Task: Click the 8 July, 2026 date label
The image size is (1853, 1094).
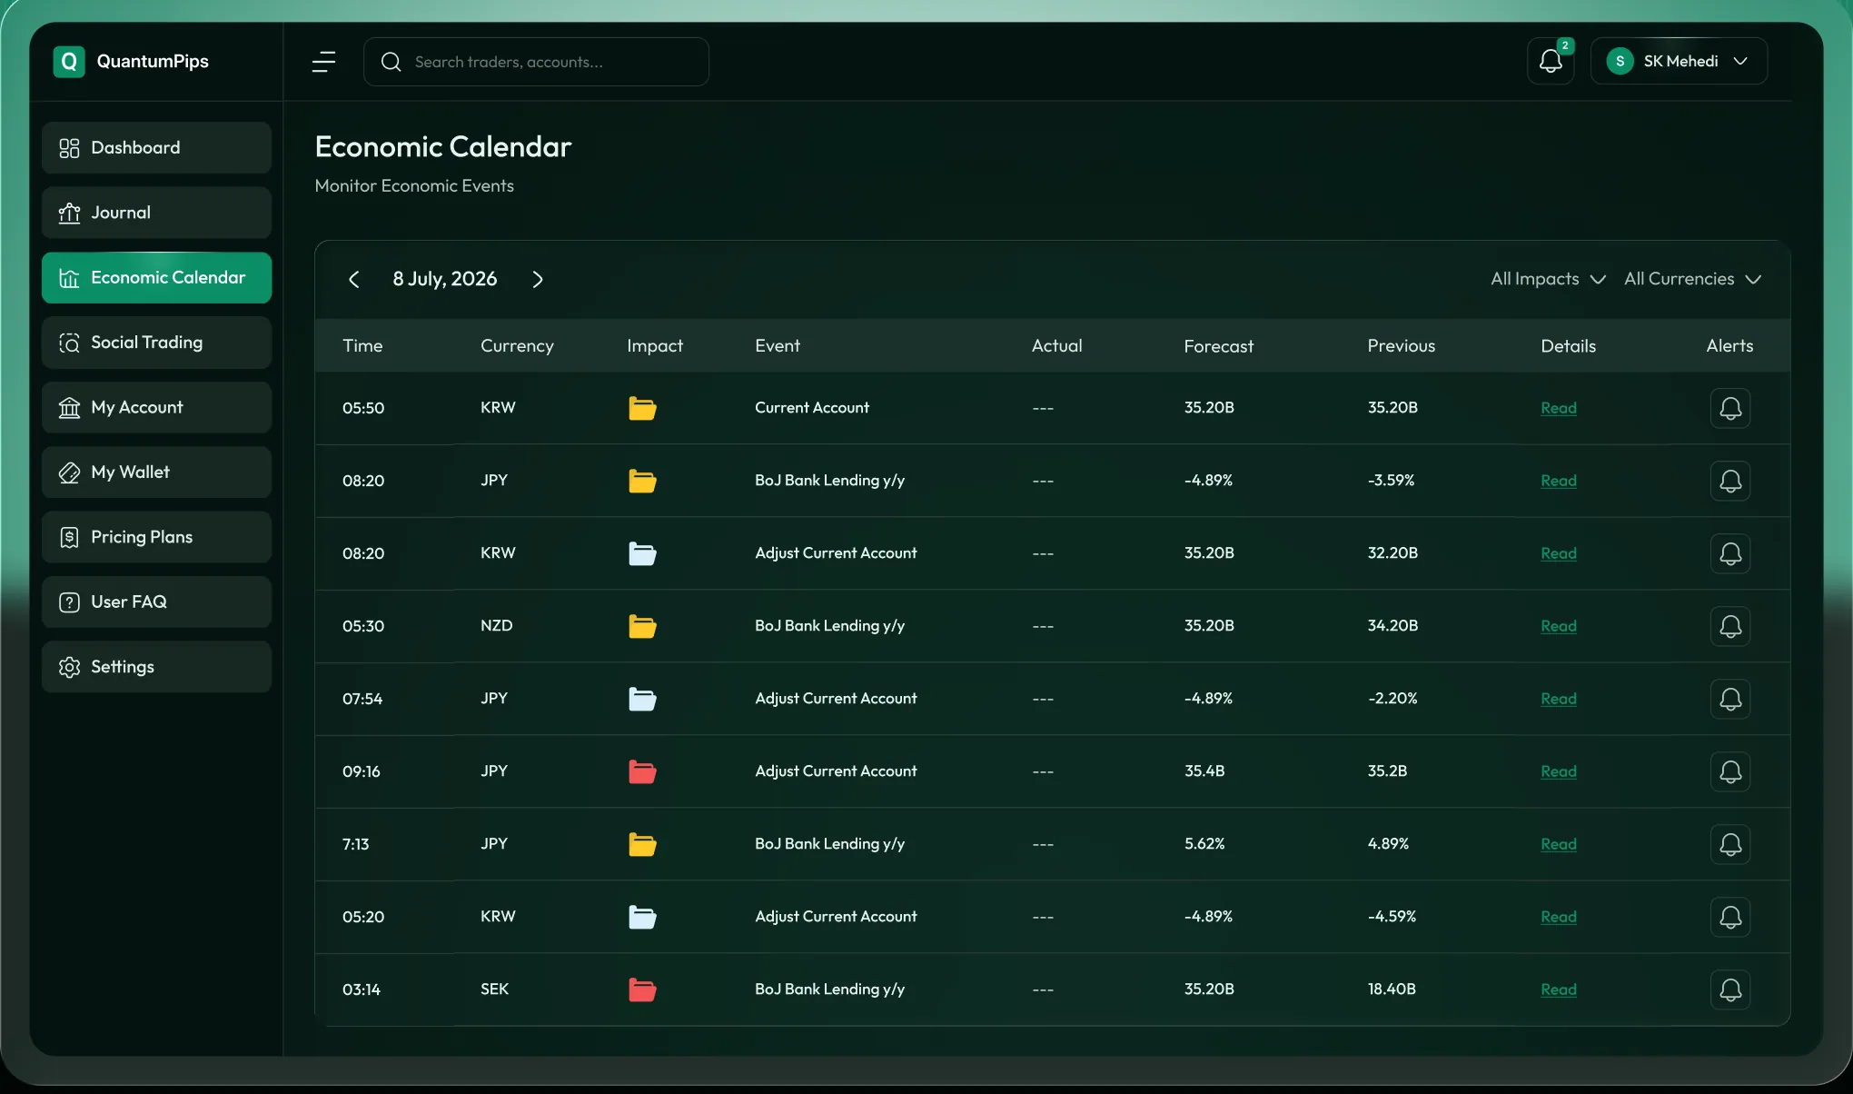Action: point(445,279)
